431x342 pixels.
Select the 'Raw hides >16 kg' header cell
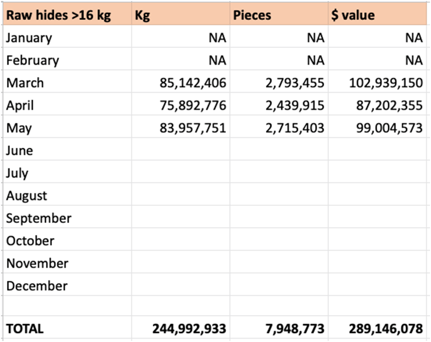pos(67,14)
